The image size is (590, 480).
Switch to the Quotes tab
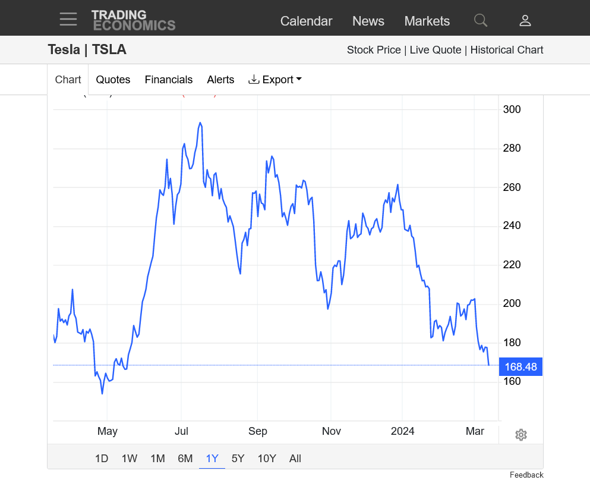click(x=113, y=80)
